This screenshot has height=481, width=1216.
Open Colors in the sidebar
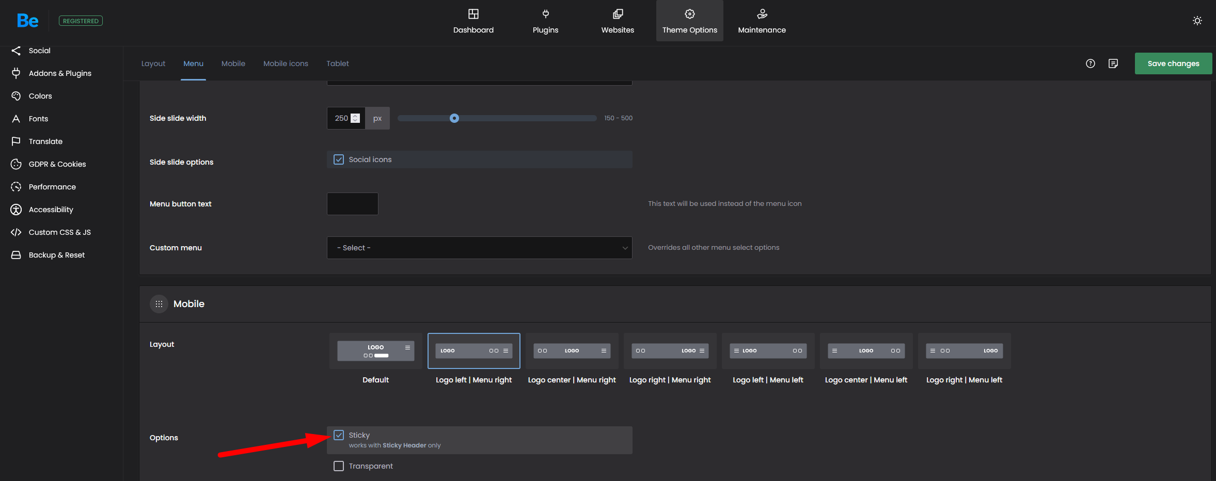40,96
